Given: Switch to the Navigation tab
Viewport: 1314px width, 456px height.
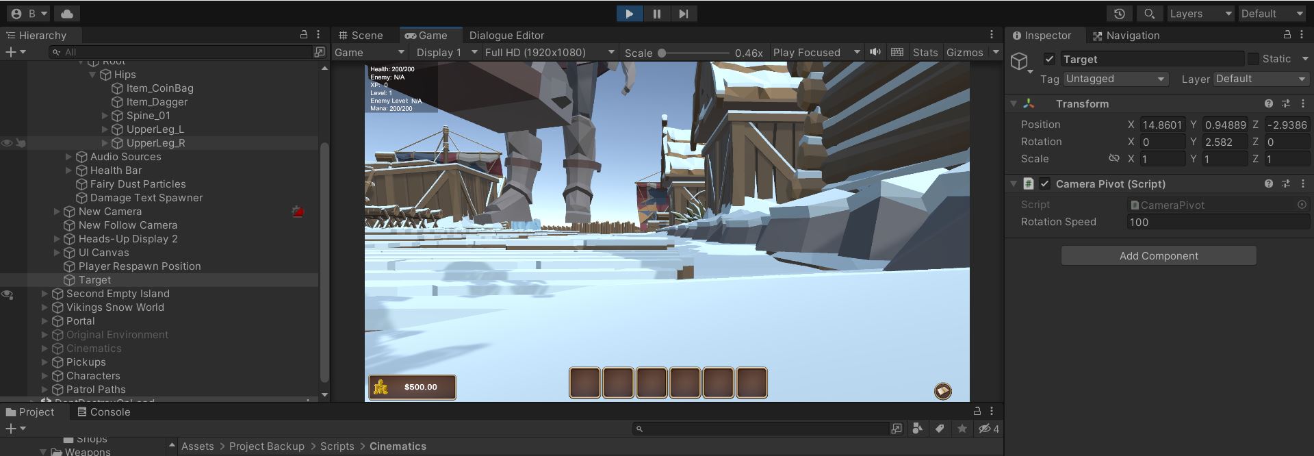Looking at the screenshot, I should click(x=1126, y=35).
